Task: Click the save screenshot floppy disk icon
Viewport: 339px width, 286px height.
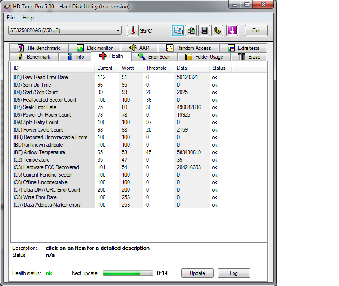Action: pos(204,30)
